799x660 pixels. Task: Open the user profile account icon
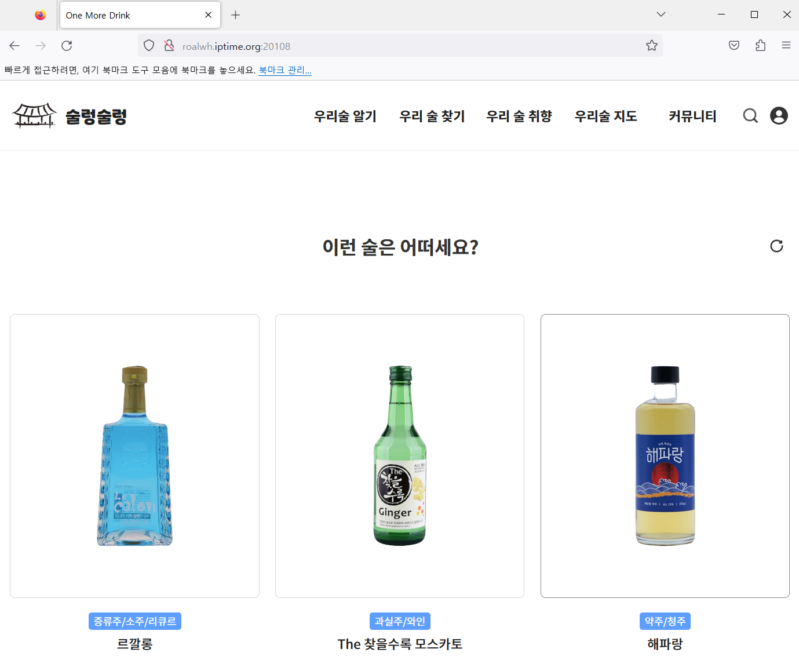tap(779, 116)
